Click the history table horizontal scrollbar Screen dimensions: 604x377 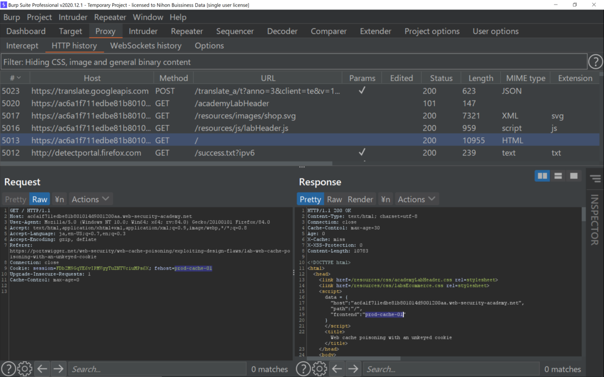(x=166, y=163)
